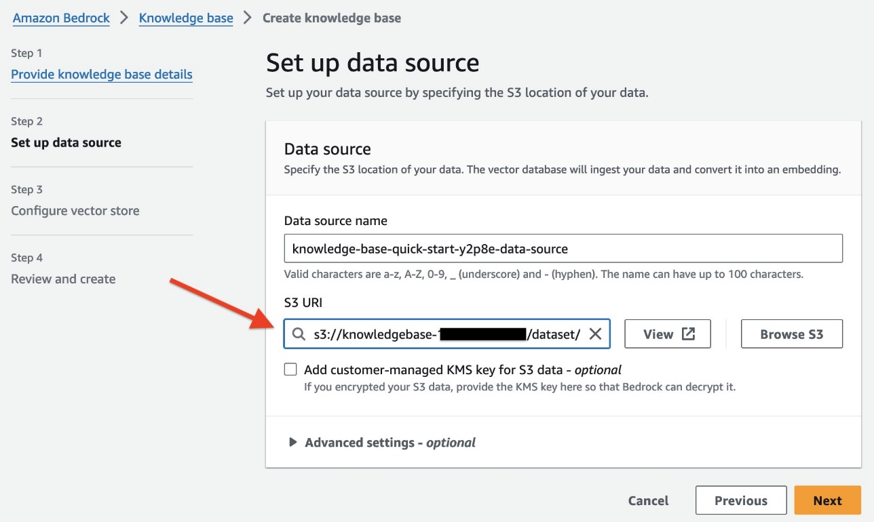Enable customer-managed KMS key checkbox
The width and height of the screenshot is (874, 522).
[290, 369]
